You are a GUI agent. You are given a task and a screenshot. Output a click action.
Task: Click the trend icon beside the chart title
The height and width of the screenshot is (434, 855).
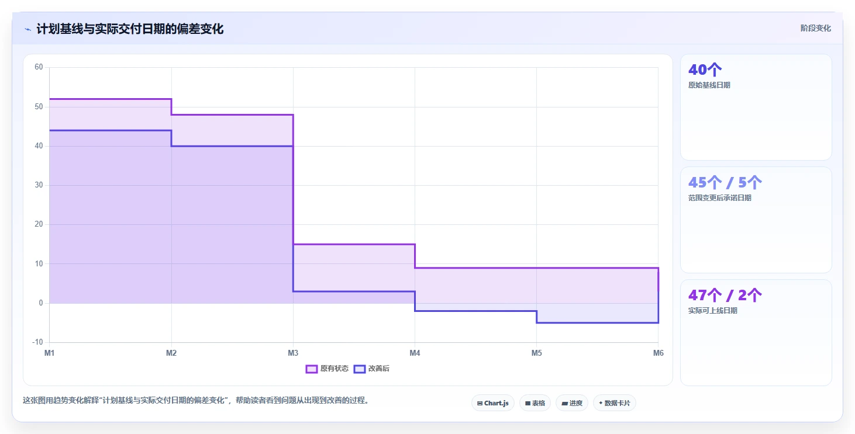27,29
